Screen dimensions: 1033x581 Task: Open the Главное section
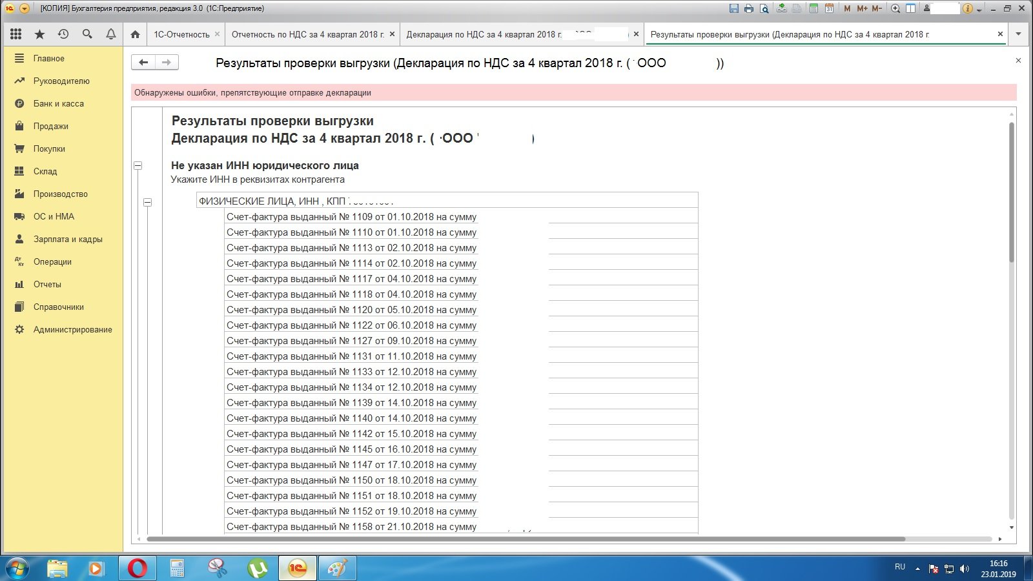click(x=63, y=58)
